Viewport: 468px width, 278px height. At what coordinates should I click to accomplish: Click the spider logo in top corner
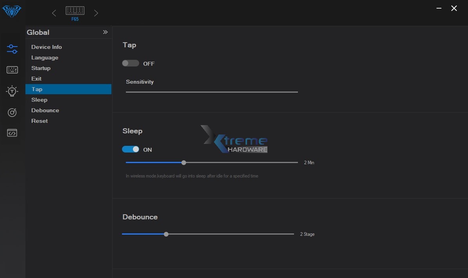(12, 11)
